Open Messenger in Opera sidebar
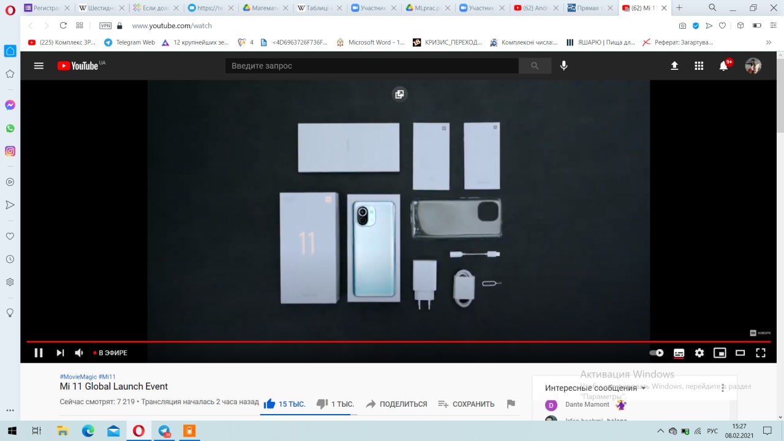Image resolution: width=784 pixels, height=441 pixels. 10,105
